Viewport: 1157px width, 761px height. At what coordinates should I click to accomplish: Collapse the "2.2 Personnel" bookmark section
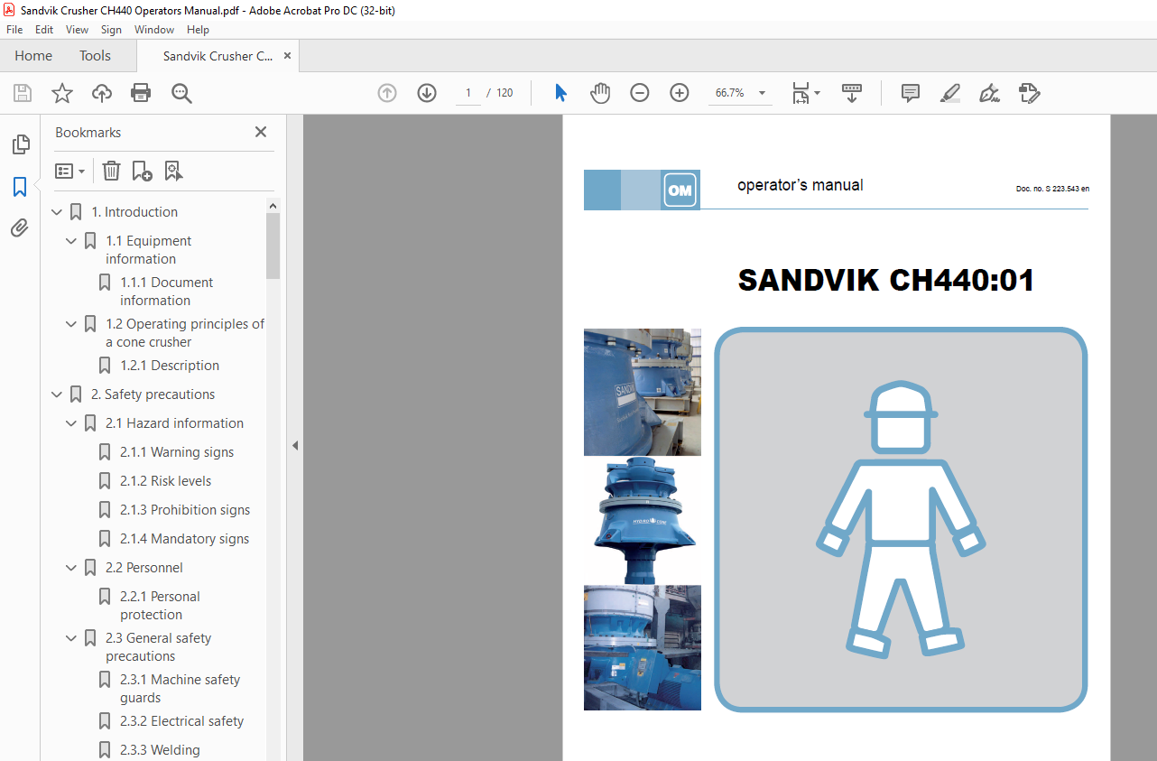70,567
